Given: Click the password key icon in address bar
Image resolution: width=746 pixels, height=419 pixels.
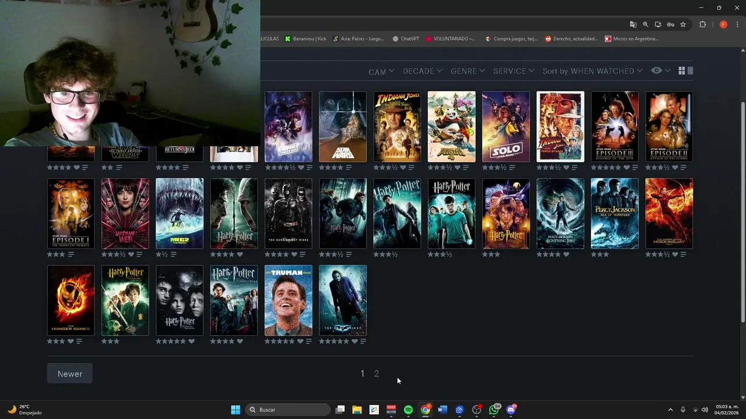Looking at the screenshot, I should tap(671, 24).
